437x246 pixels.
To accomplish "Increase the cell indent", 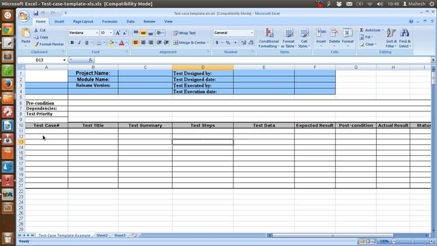I will [167, 42].
